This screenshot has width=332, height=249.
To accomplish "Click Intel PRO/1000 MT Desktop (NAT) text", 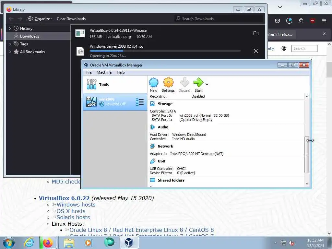I will [x=197, y=154].
